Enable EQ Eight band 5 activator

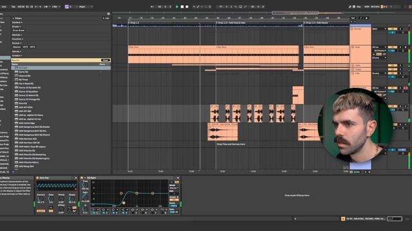pyautogui.click(x=134, y=212)
